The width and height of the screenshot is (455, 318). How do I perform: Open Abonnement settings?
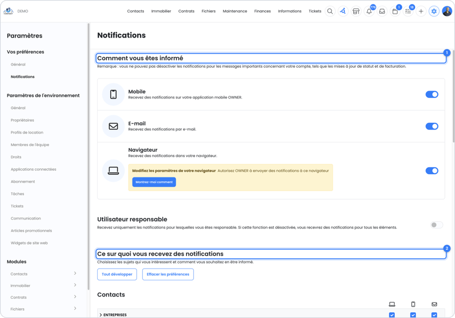coord(23,181)
